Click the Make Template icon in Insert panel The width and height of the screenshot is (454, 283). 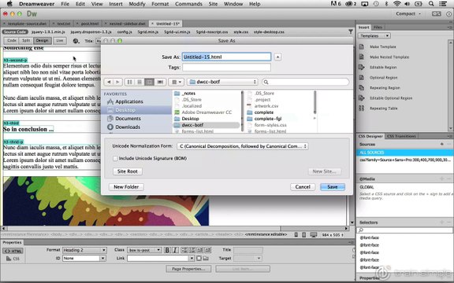click(x=362, y=47)
